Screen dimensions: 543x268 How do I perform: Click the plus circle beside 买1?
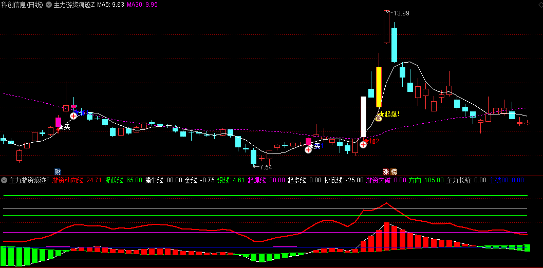(308, 149)
